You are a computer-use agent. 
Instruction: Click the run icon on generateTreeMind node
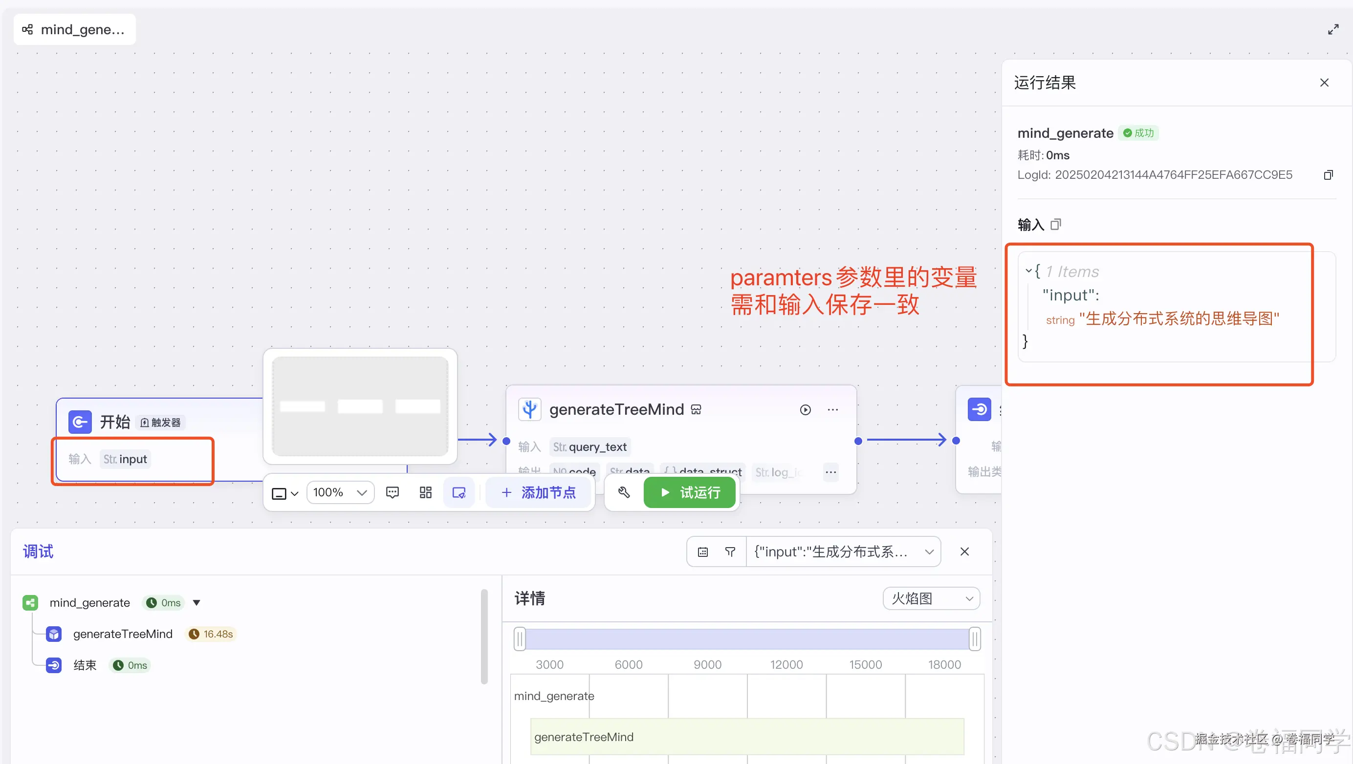pos(805,410)
